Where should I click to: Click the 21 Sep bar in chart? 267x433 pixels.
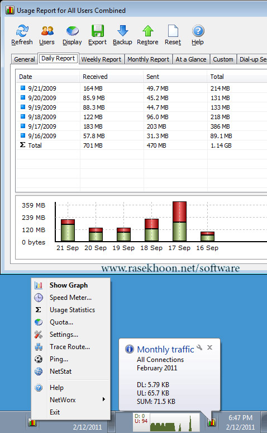(x=68, y=230)
